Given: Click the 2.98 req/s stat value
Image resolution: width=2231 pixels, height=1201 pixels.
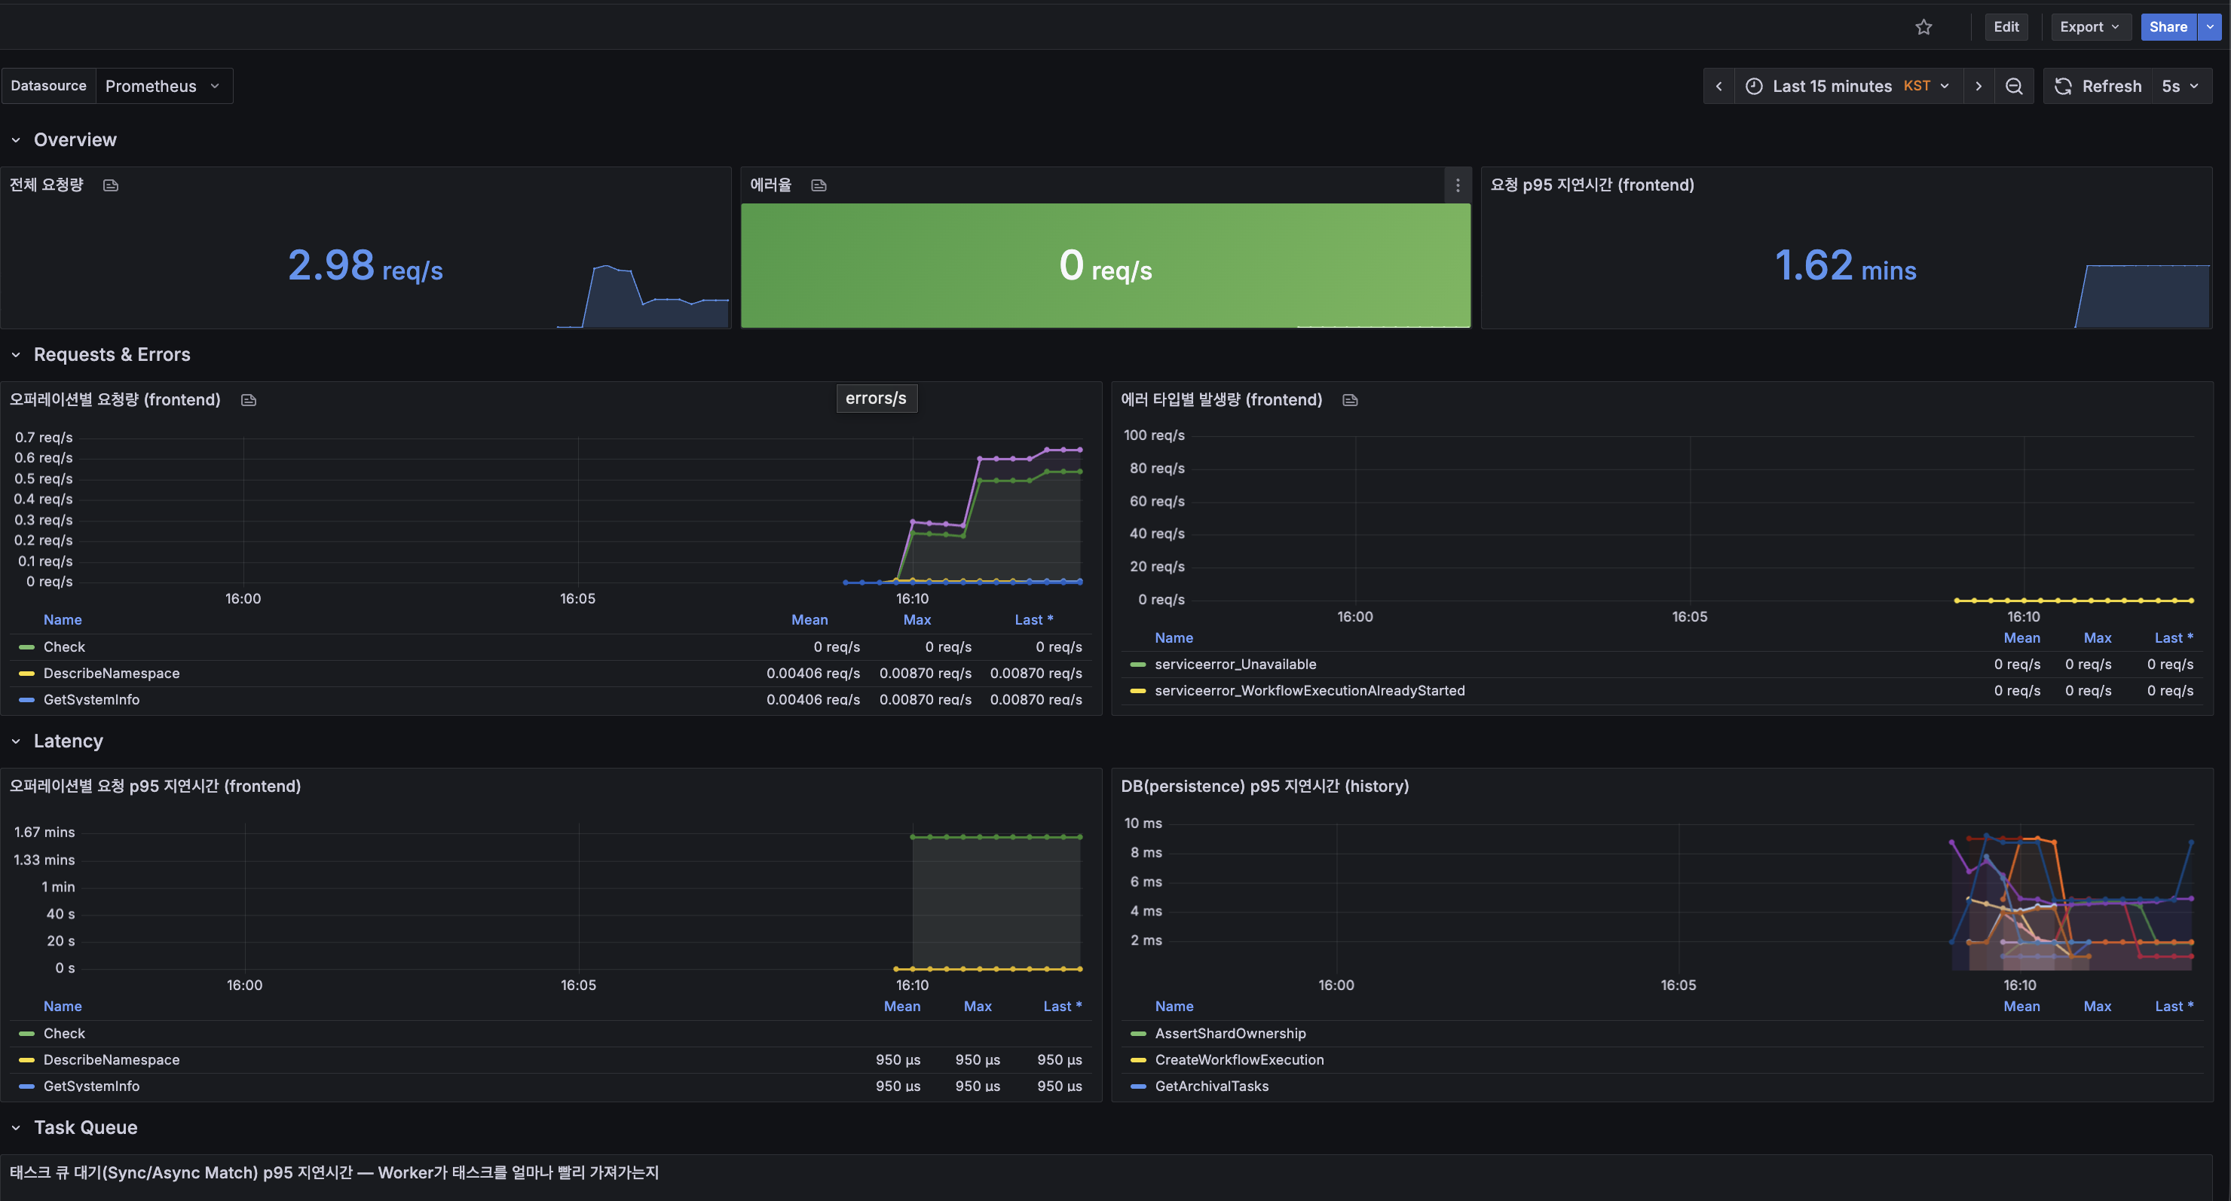Looking at the screenshot, I should click(x=365, y=266).
